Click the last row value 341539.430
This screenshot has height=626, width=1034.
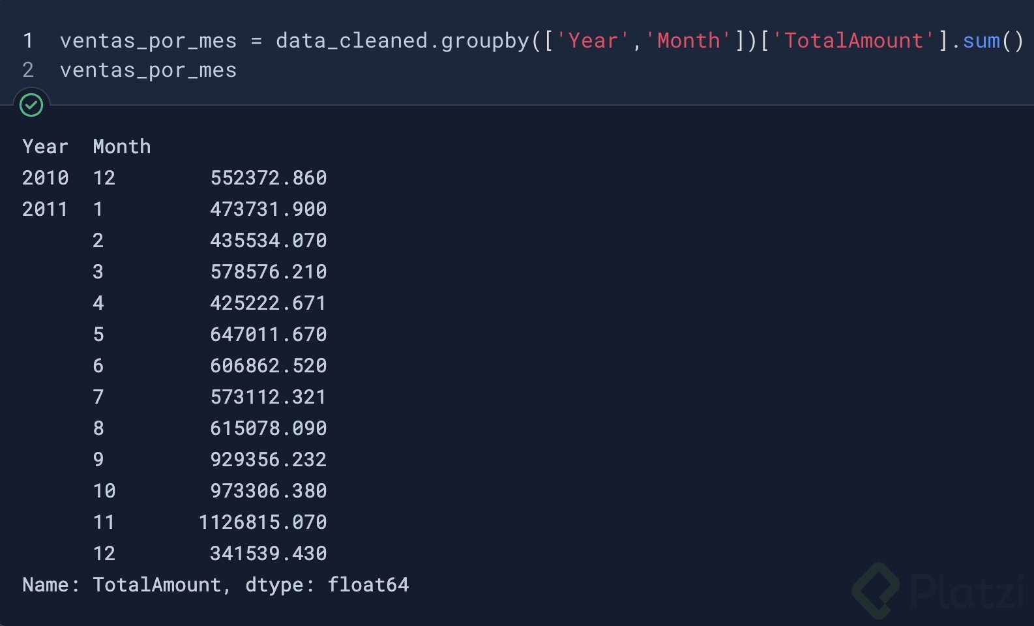(268, 554)
